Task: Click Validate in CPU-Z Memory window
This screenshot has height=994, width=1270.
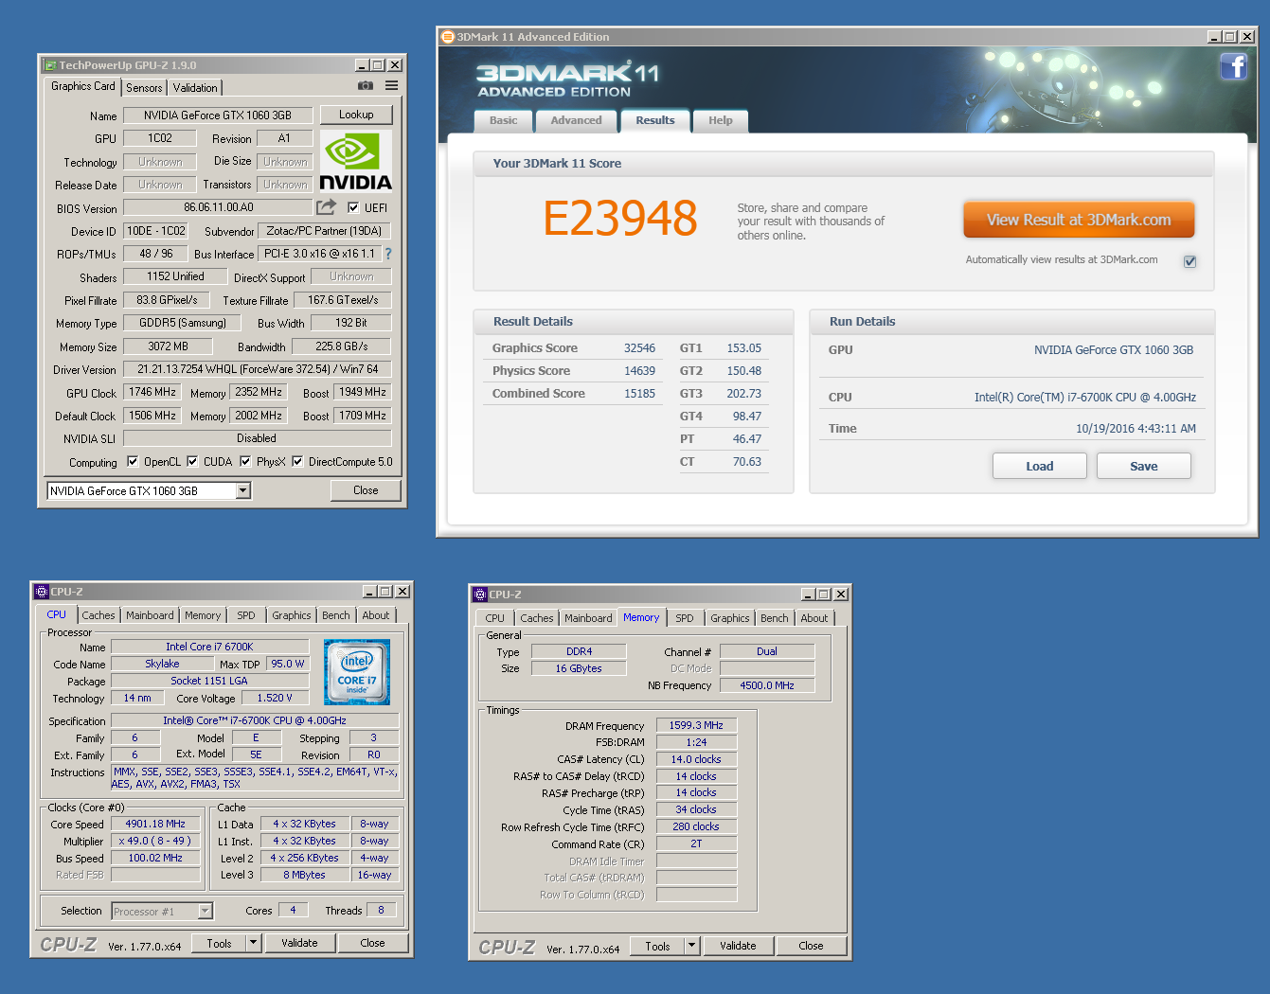Action: click(x=738, y=946)
